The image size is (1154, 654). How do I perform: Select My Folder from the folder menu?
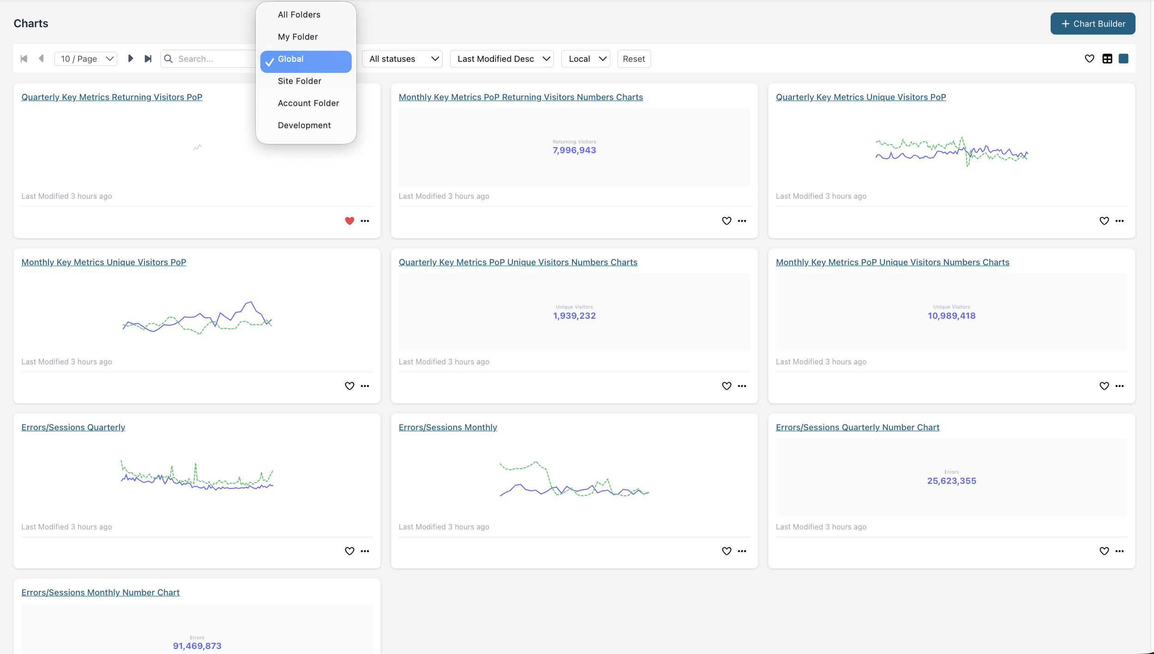pyautogui.click(x=306, y=37)
